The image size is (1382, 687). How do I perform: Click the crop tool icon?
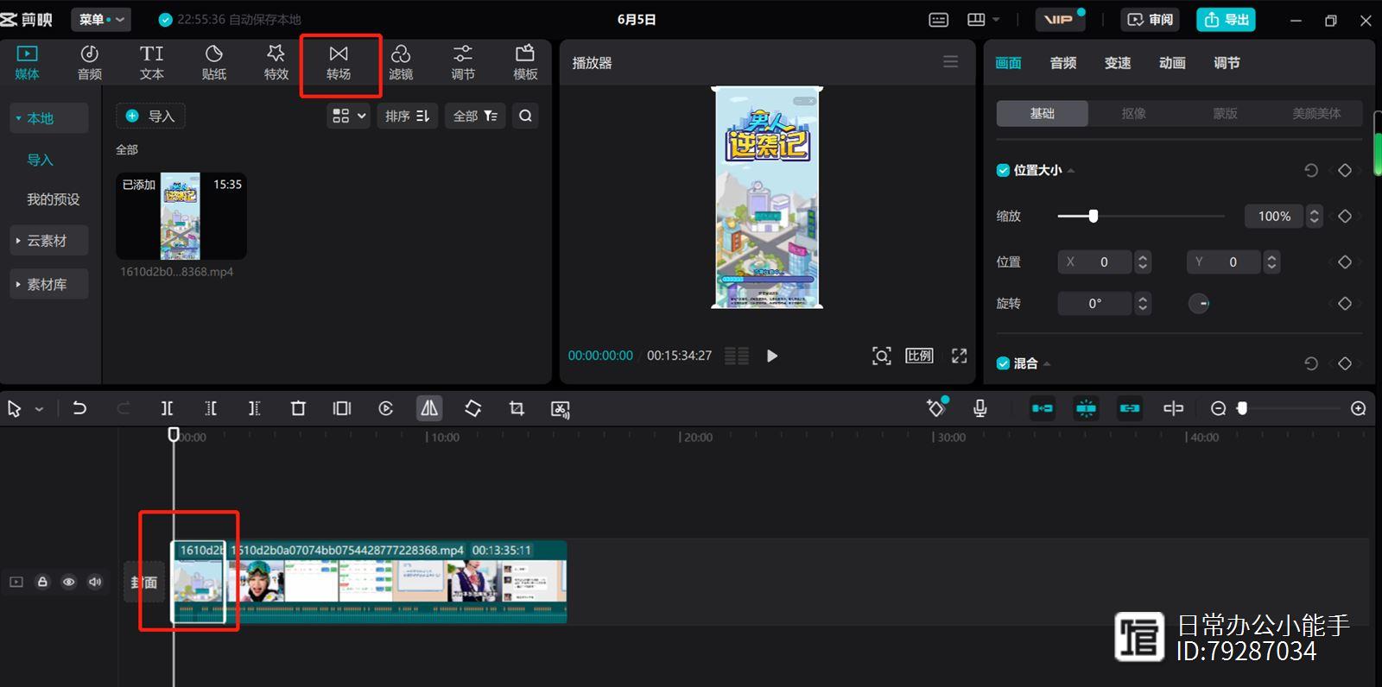pyautogui.click(x=517, y=408)
